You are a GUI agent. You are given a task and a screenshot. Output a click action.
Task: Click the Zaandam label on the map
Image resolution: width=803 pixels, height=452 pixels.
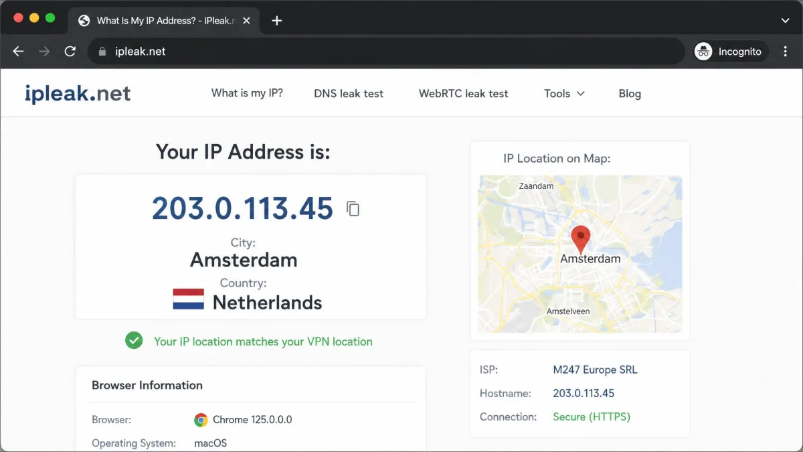click(x=536, y=185)
